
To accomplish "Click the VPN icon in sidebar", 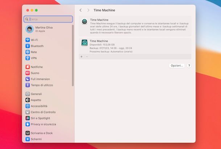I will [28, 58].
